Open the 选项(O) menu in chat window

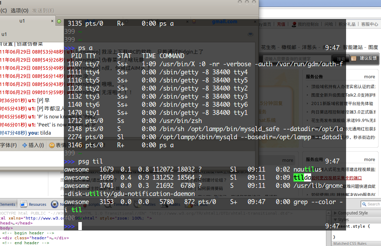click(x=19, y=11)
